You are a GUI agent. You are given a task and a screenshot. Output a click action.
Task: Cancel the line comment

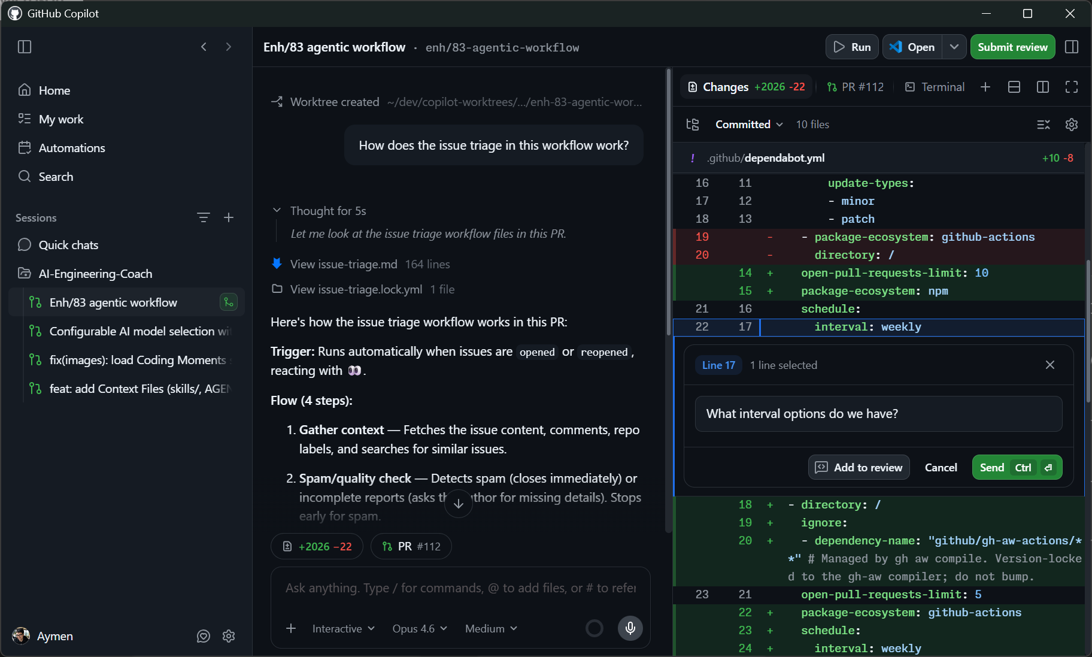(x=941, y=467)
